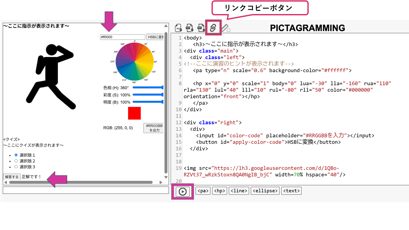This screenshot has height=230, width=409.
Task: Insert a <line> tag snippet
Action: click(x=239, y=191)
